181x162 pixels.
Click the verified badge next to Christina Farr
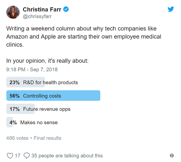pyautogui.click(x=66, y=9)
